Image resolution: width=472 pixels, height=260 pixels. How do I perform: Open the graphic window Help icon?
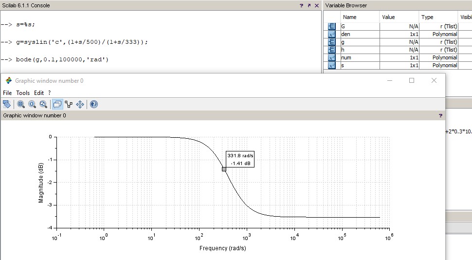pyautogui.click(x=94, y=104)
